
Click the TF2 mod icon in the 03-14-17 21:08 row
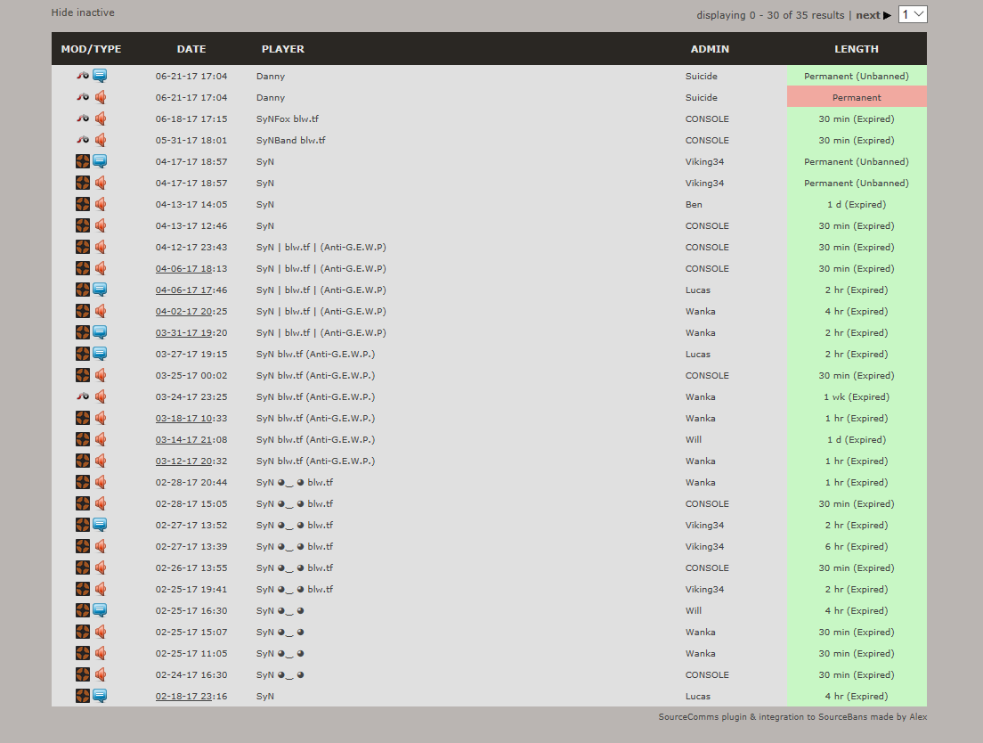[83, 439]
